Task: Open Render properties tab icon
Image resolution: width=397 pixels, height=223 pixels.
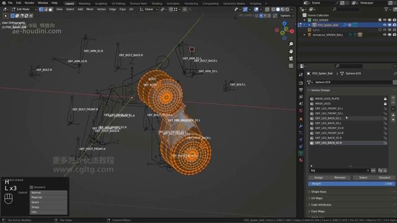Action: [x=301, y=83]
